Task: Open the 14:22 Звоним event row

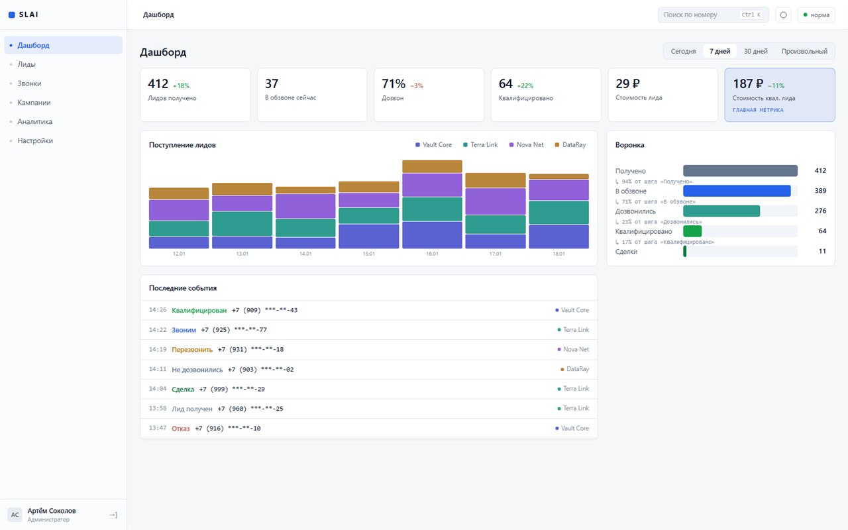Action: click(368, 330)
